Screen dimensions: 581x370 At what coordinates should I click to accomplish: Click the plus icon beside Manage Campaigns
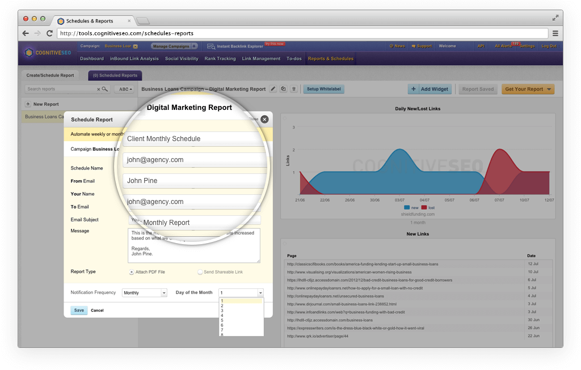coord(194,46)
